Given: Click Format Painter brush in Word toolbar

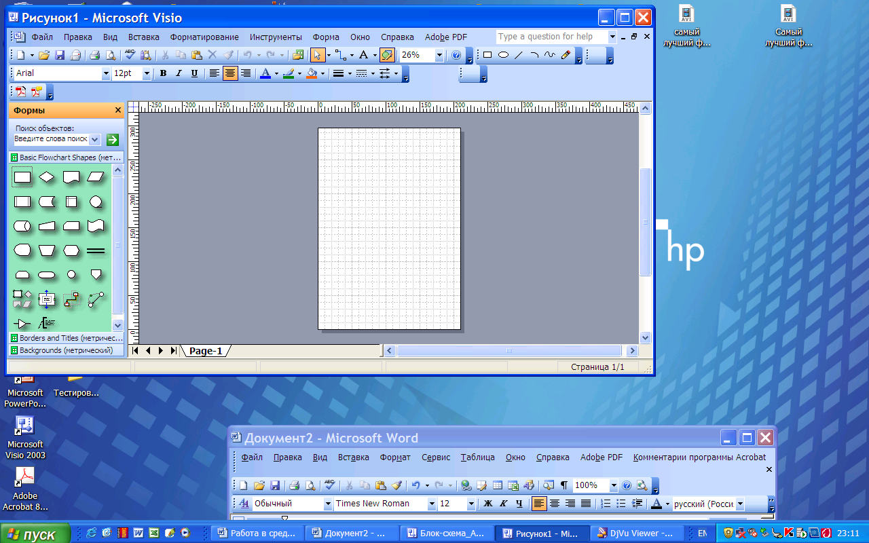Looking at the screenshot, I should (x=396, y=485).
